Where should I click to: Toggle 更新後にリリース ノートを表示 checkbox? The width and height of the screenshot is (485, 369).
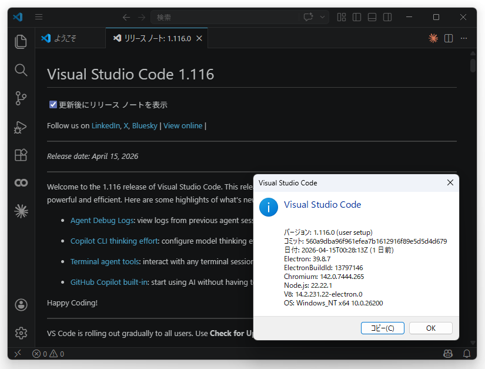point(53,104)
